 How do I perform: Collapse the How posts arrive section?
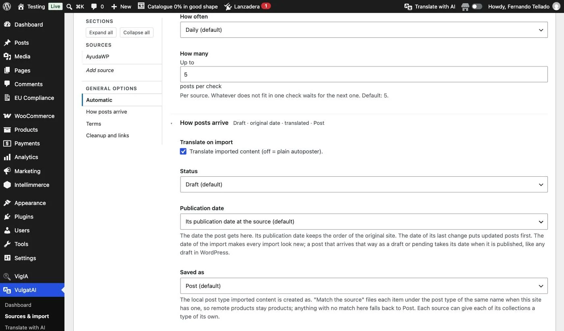tap(172, 123)
